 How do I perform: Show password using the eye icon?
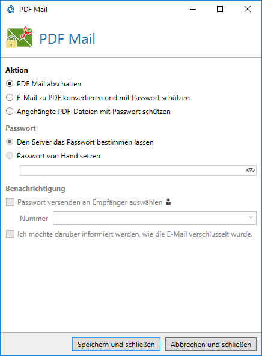pyautogui.click(x=251, y=170)
